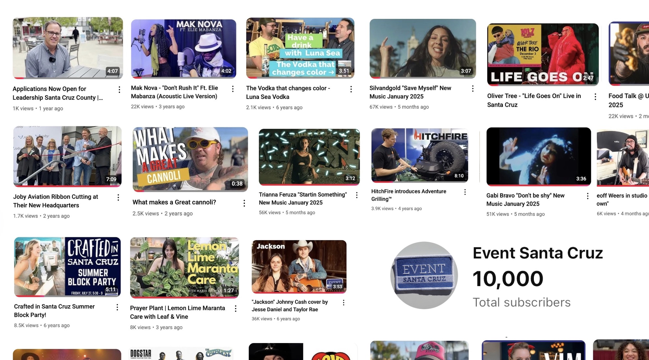This screenshot has height=360, width=649.
Task: Click the Event Santa Cruz channel name
Action: (x=538, y=253)
